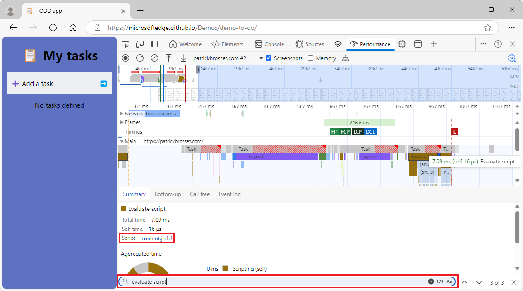Open the profile selection dropdown
The height and width of the screenshot is (291, 523).
coord(261,58)
